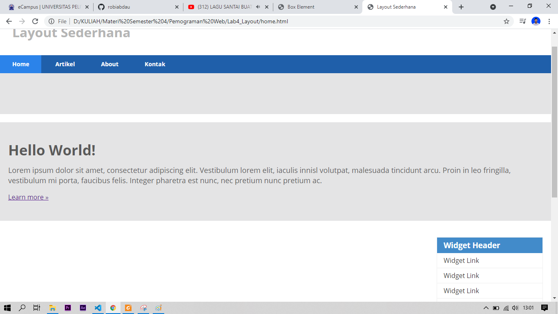The height and width of the screenshot is (314, 558).
Task: Open the Chrome three-dot menu
Action: click(549, 21)
